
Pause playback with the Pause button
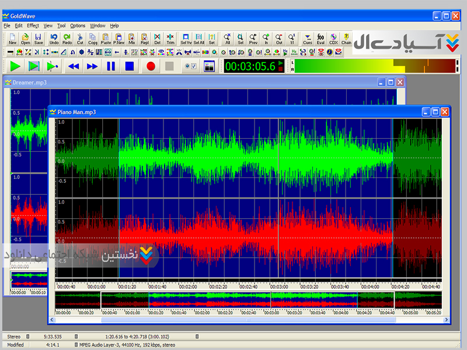click(x=111, y=66)
